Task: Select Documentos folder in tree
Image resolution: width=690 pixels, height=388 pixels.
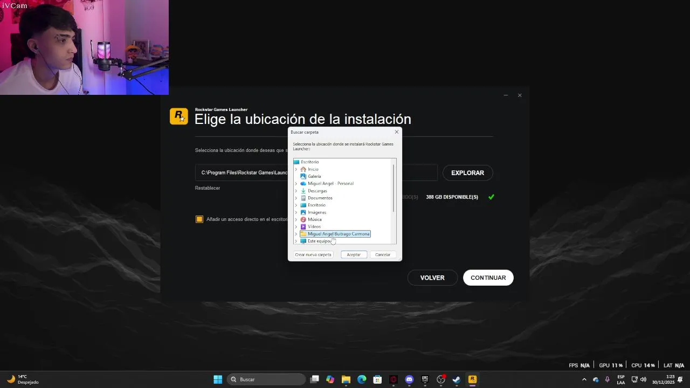Action: [x=320, y=198]
